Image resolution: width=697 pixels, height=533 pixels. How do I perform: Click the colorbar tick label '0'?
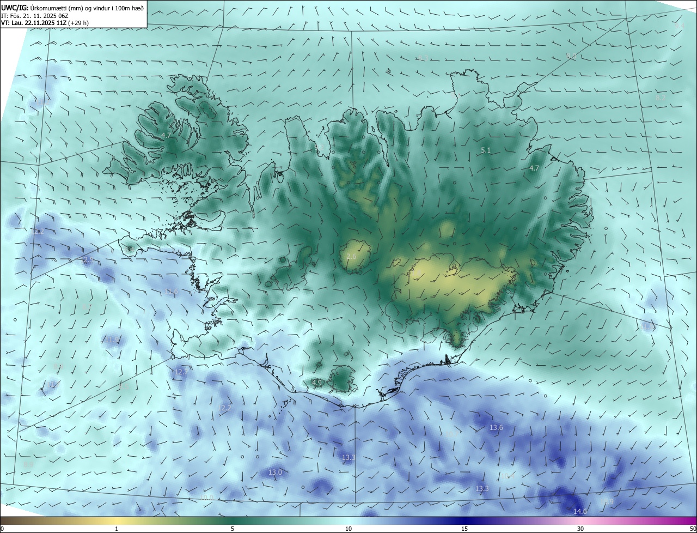click(x=2, y=529)
